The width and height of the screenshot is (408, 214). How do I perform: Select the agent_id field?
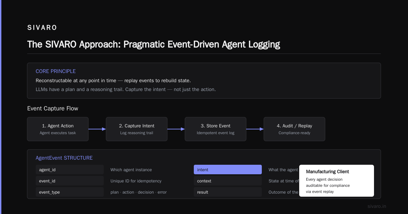click(x=70, y=170)
